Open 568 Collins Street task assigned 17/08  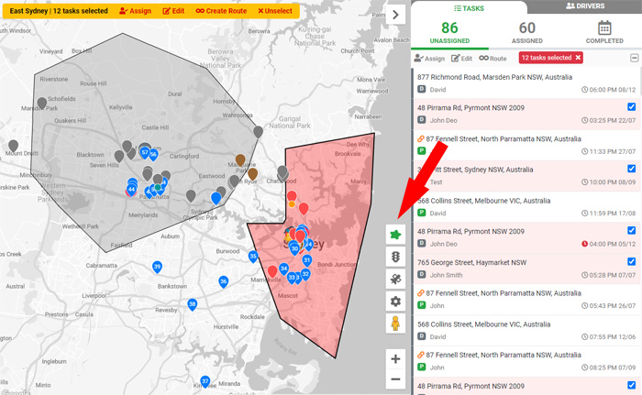pyautogui.click(x=526, y=206)
